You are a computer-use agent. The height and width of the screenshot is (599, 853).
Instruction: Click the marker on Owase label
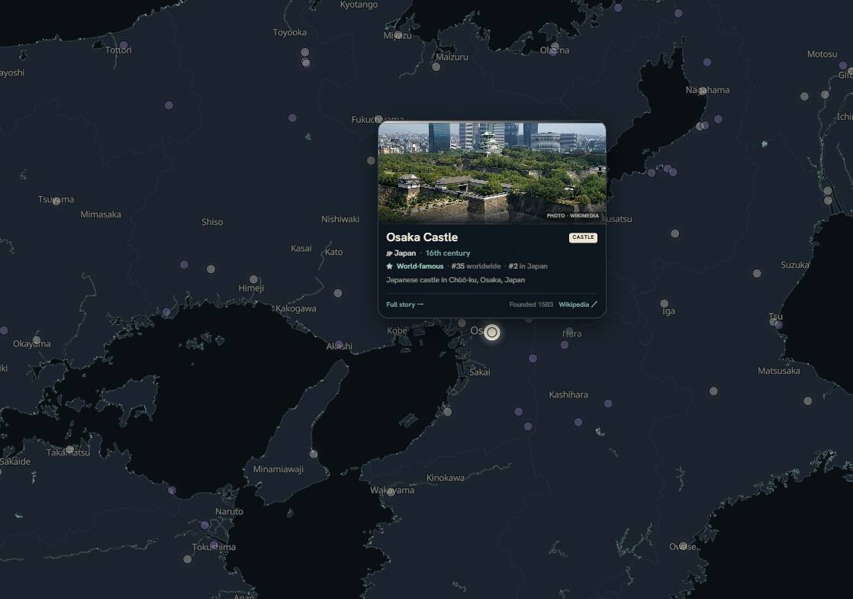coord(683,546)
